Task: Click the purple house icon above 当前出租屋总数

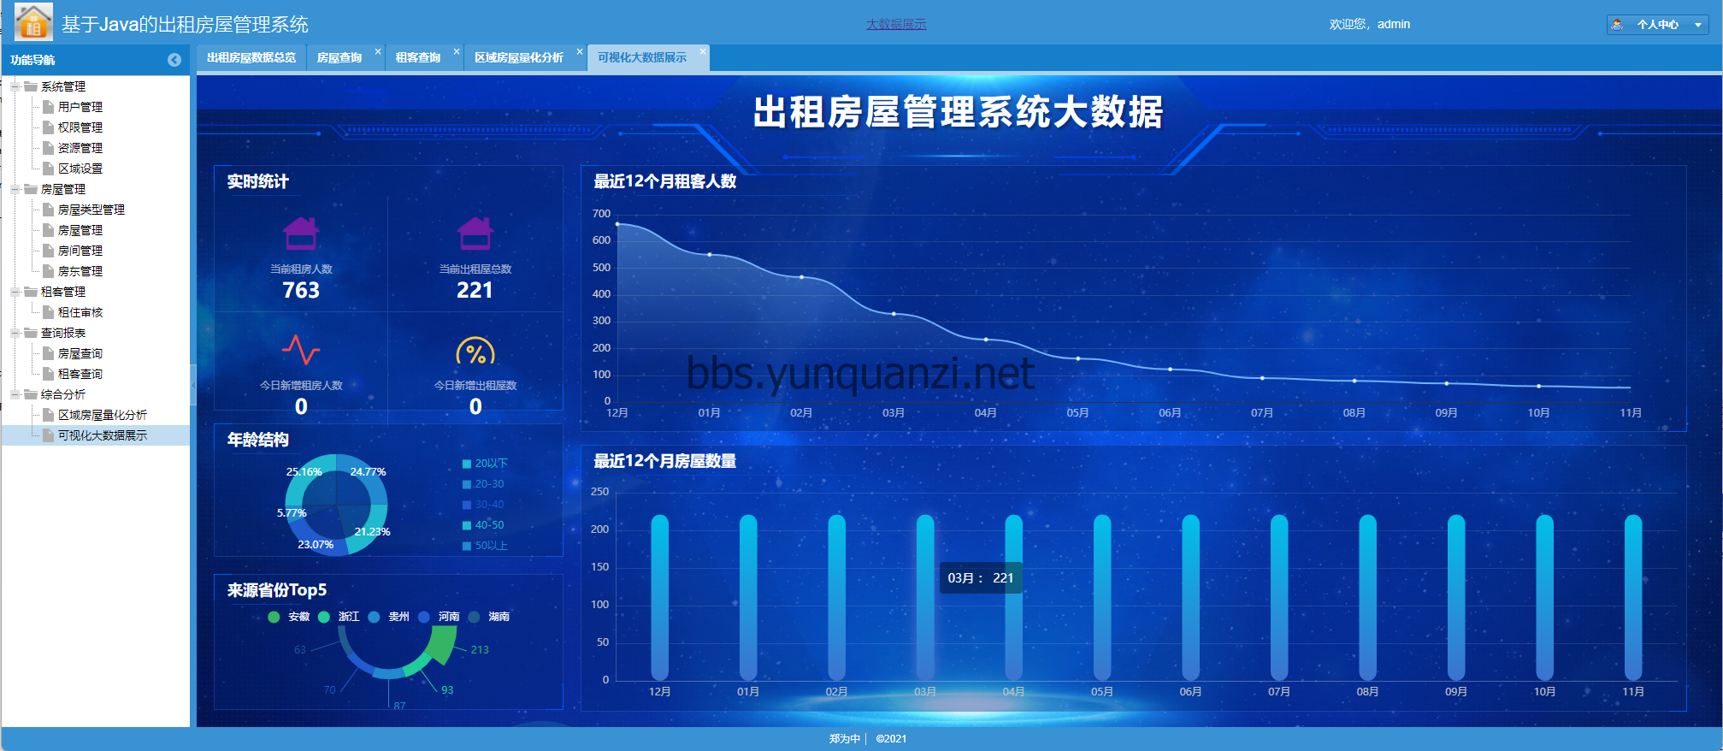Action: (475, 234)
